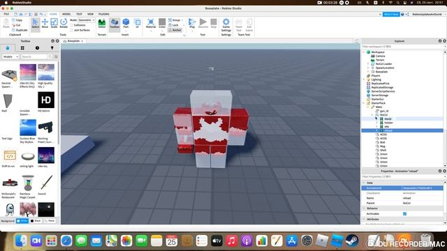Click the Play test button
This screenshot has width=447, height=251.
click(192, 23)
